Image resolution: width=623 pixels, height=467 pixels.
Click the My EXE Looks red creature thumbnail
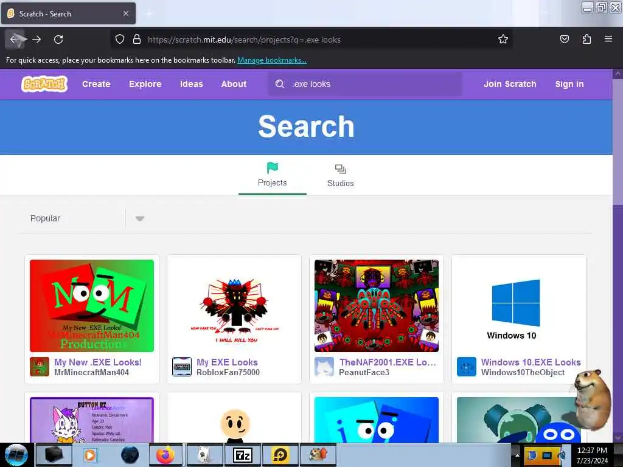click(x=234, y=306)
